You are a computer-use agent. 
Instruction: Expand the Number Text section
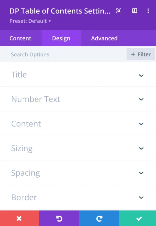tap(78, 99)
